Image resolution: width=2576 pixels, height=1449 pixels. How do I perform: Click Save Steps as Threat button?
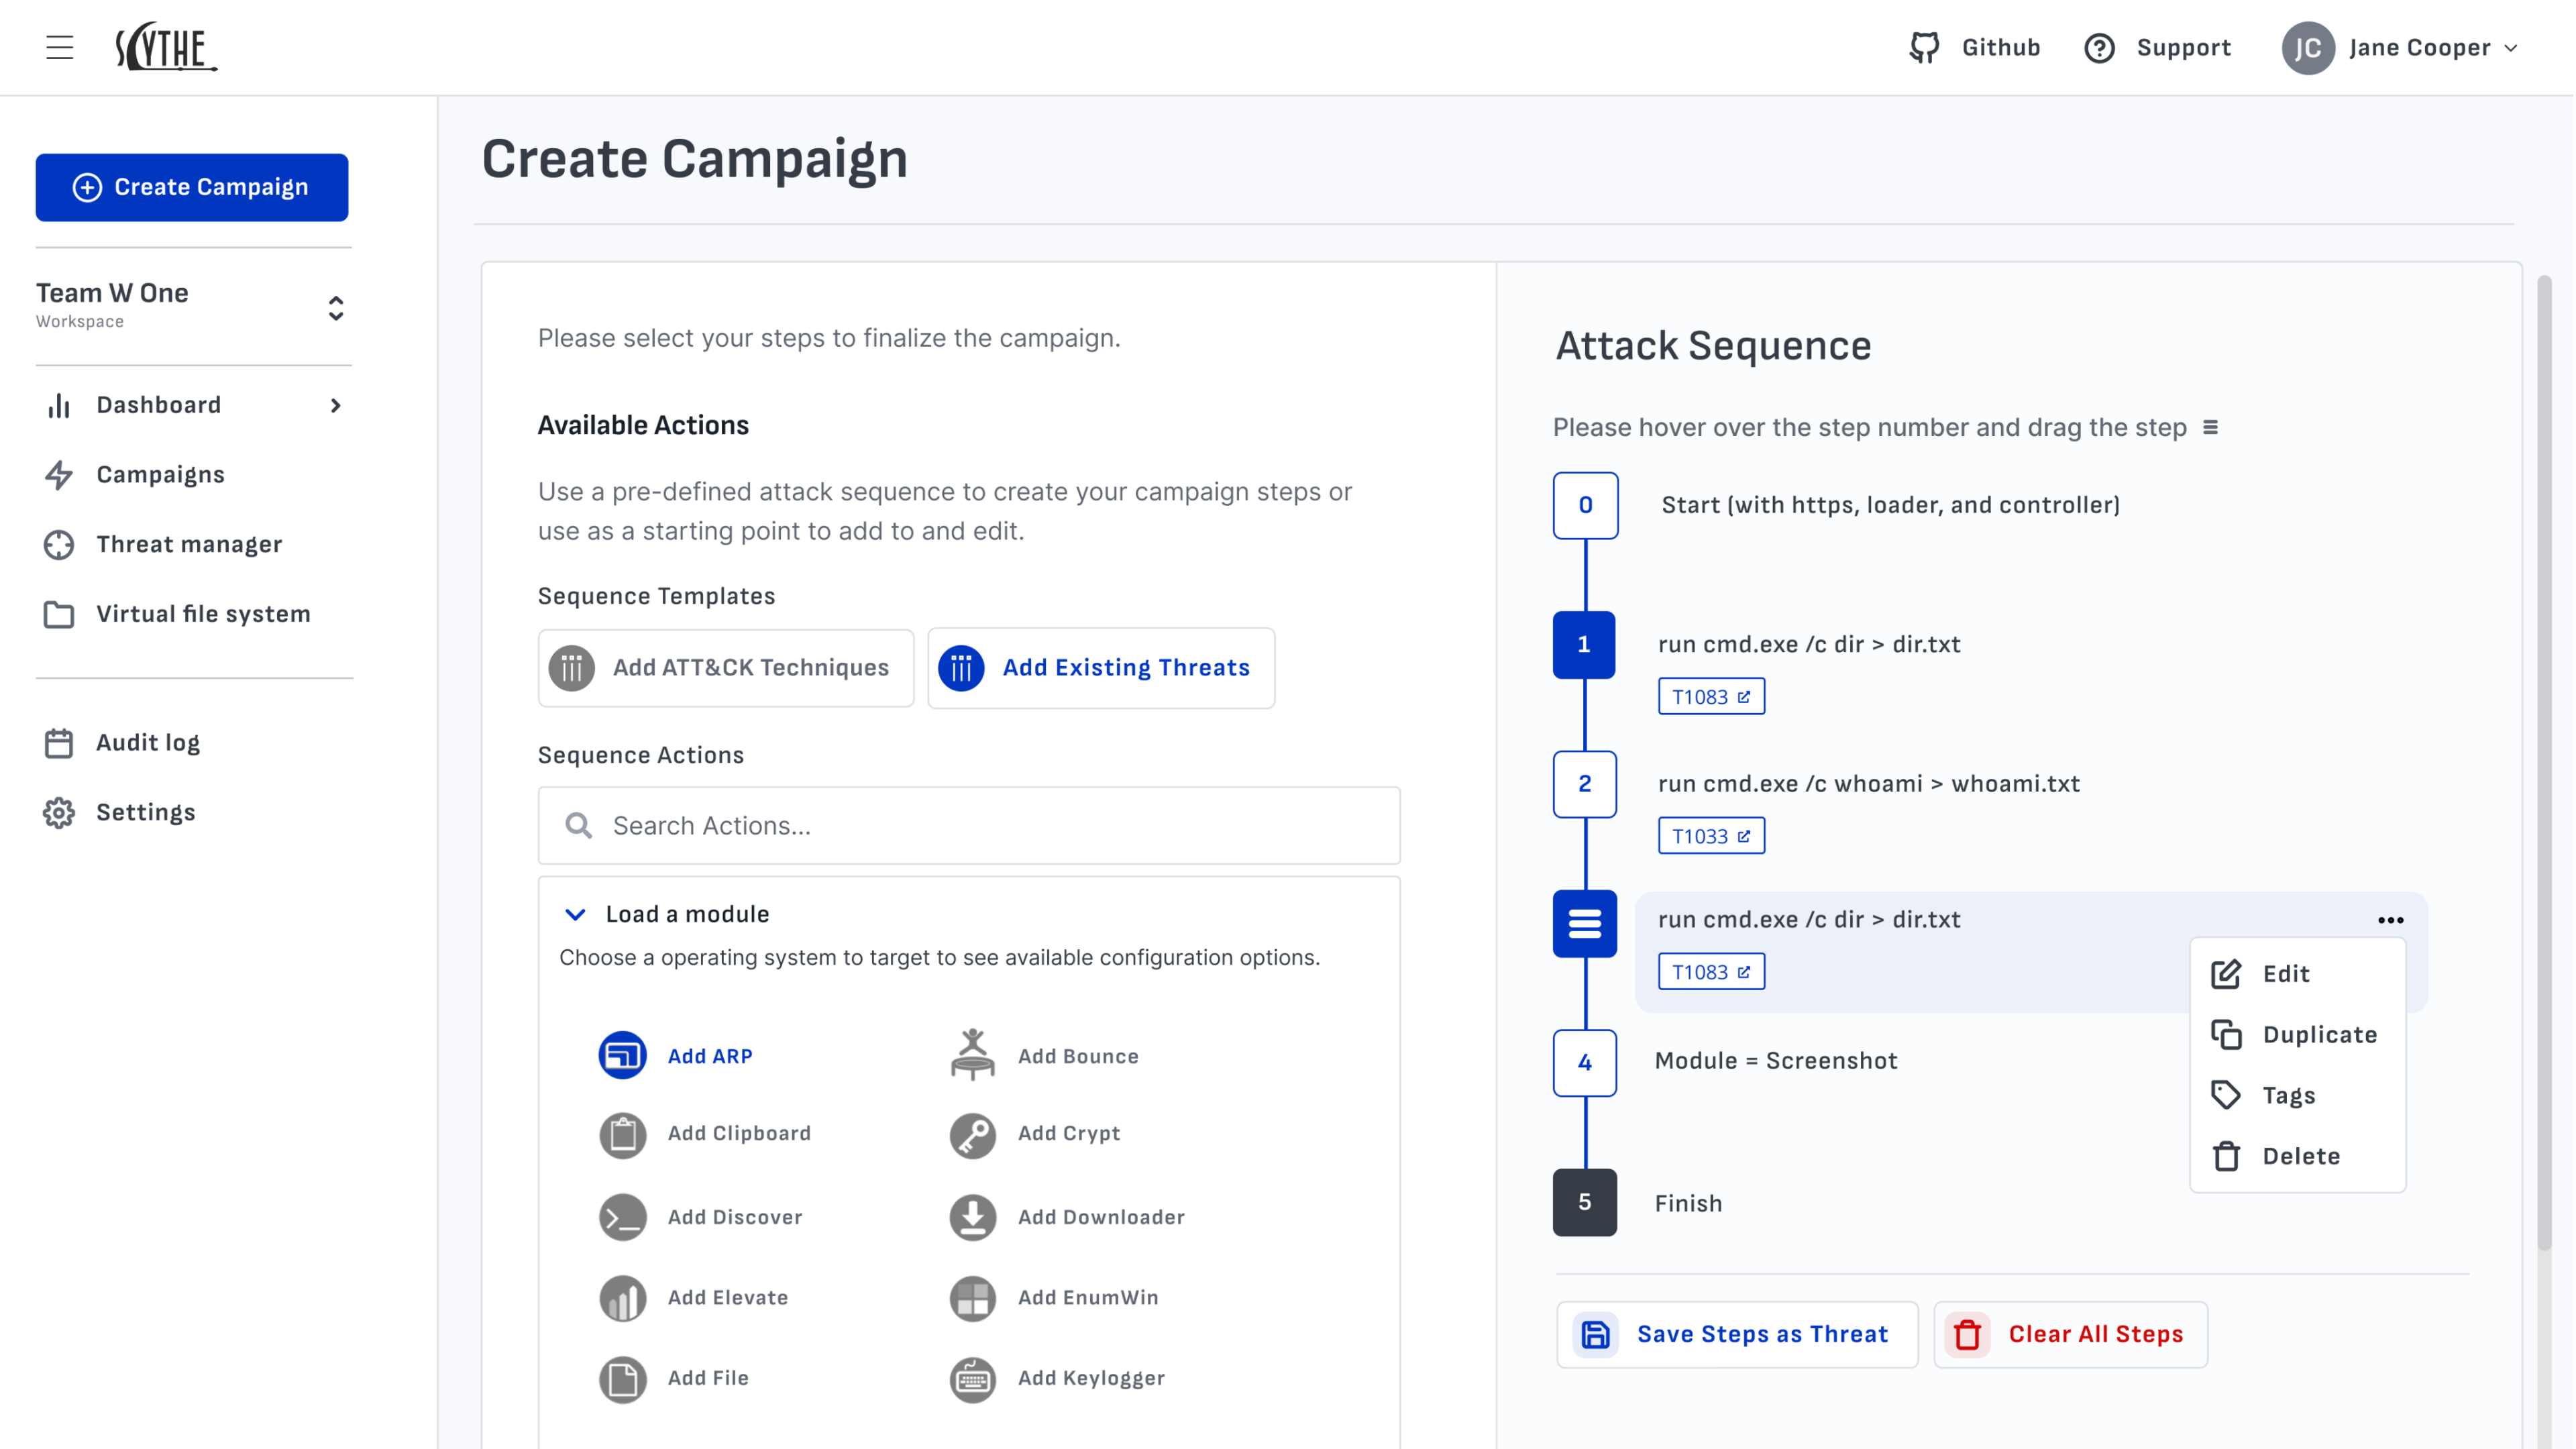click(1737, 1334)
